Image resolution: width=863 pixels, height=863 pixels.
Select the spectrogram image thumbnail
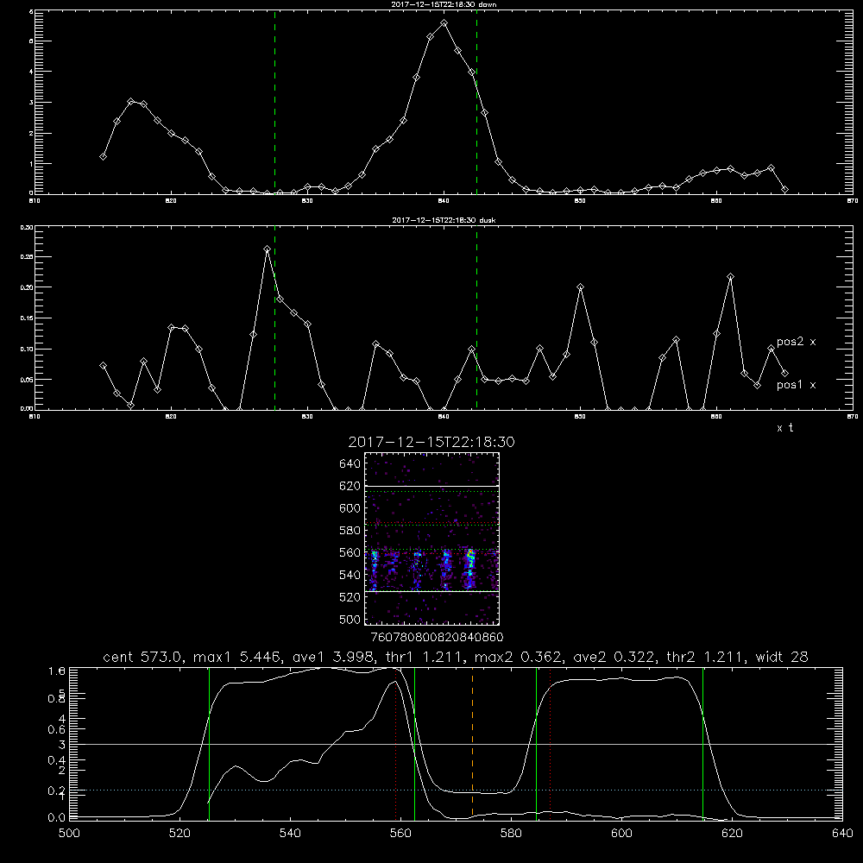432,539
